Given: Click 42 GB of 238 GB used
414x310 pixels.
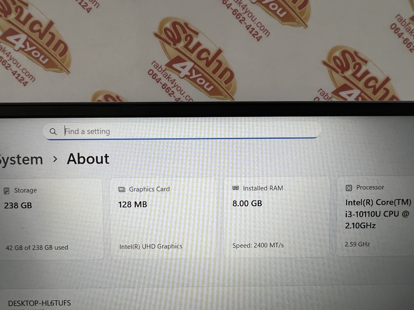Looking at the screenshot, I should pyautogui.click(x=37, y=248).
